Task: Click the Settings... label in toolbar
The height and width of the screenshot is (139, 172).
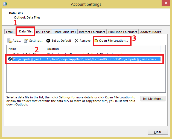Action: coord(36,41)
